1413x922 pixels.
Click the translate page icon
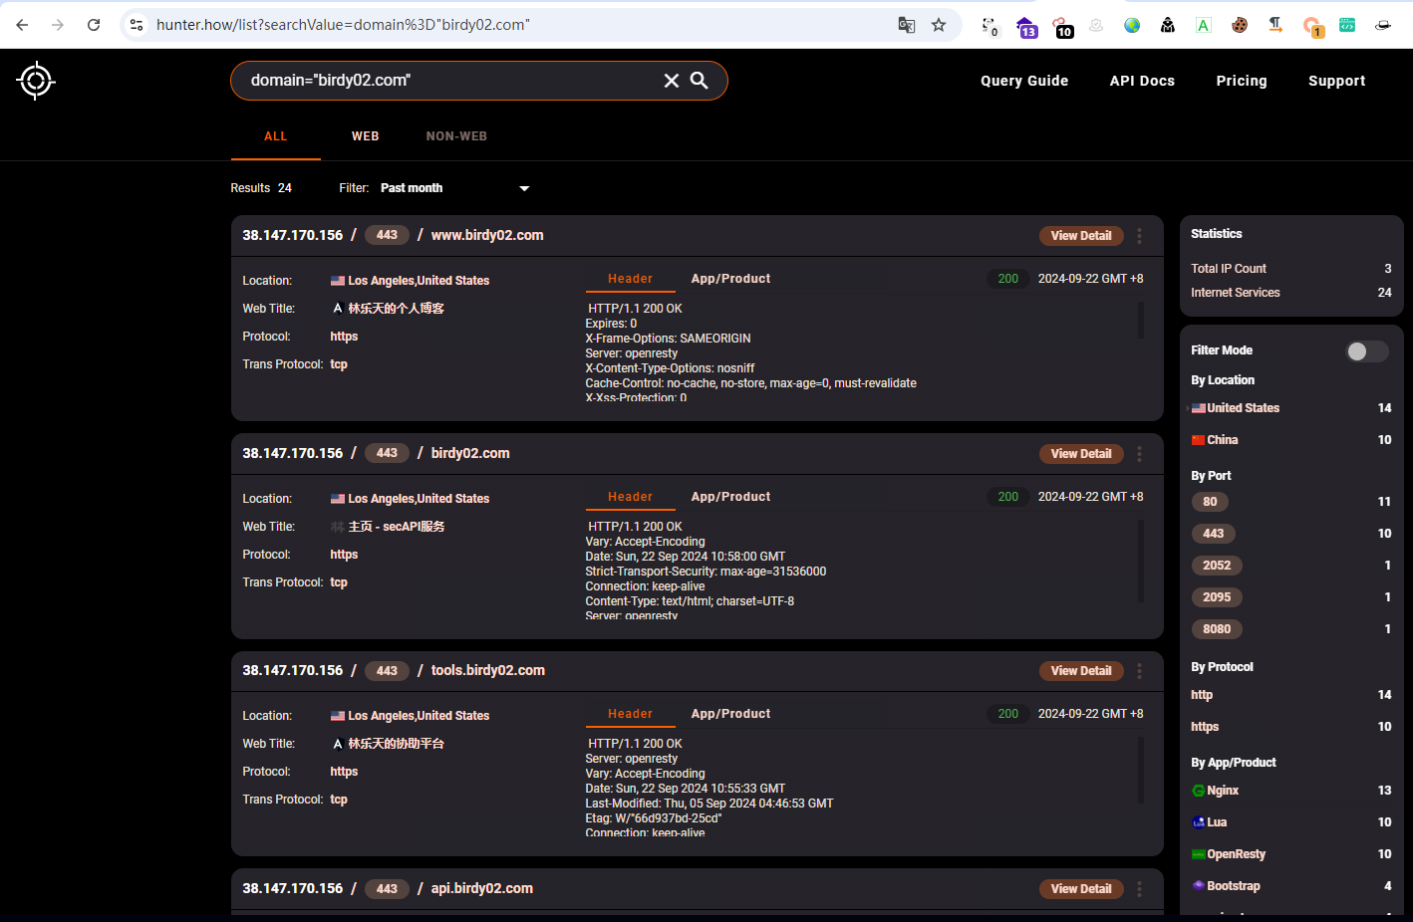pos(906,25)
